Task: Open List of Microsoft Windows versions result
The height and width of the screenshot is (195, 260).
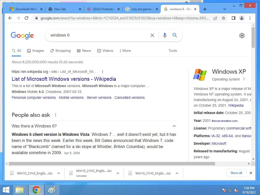Action: pos(64,79)
